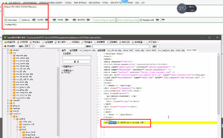This screenshot has height=138, width=223.
Task: Click the 查找 (Find) button
Action: (x=77, y=61)
